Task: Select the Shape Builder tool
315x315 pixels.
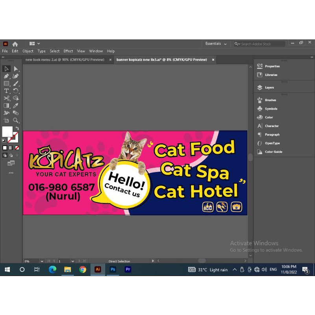Action: (16, 98)
